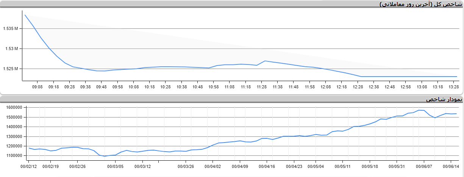Click the 13:28 time axis label
This screenshot has height=177, width=464.
click(x=453, y=87)
